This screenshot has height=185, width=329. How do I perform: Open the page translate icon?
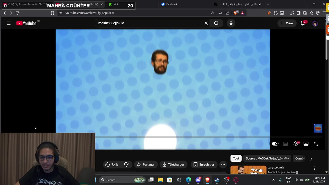click(x=213, y=13)
